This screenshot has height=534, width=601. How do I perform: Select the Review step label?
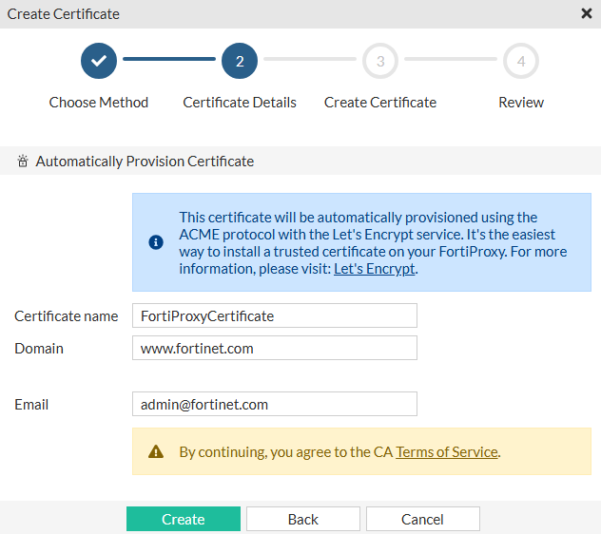[x=521, y=103]
